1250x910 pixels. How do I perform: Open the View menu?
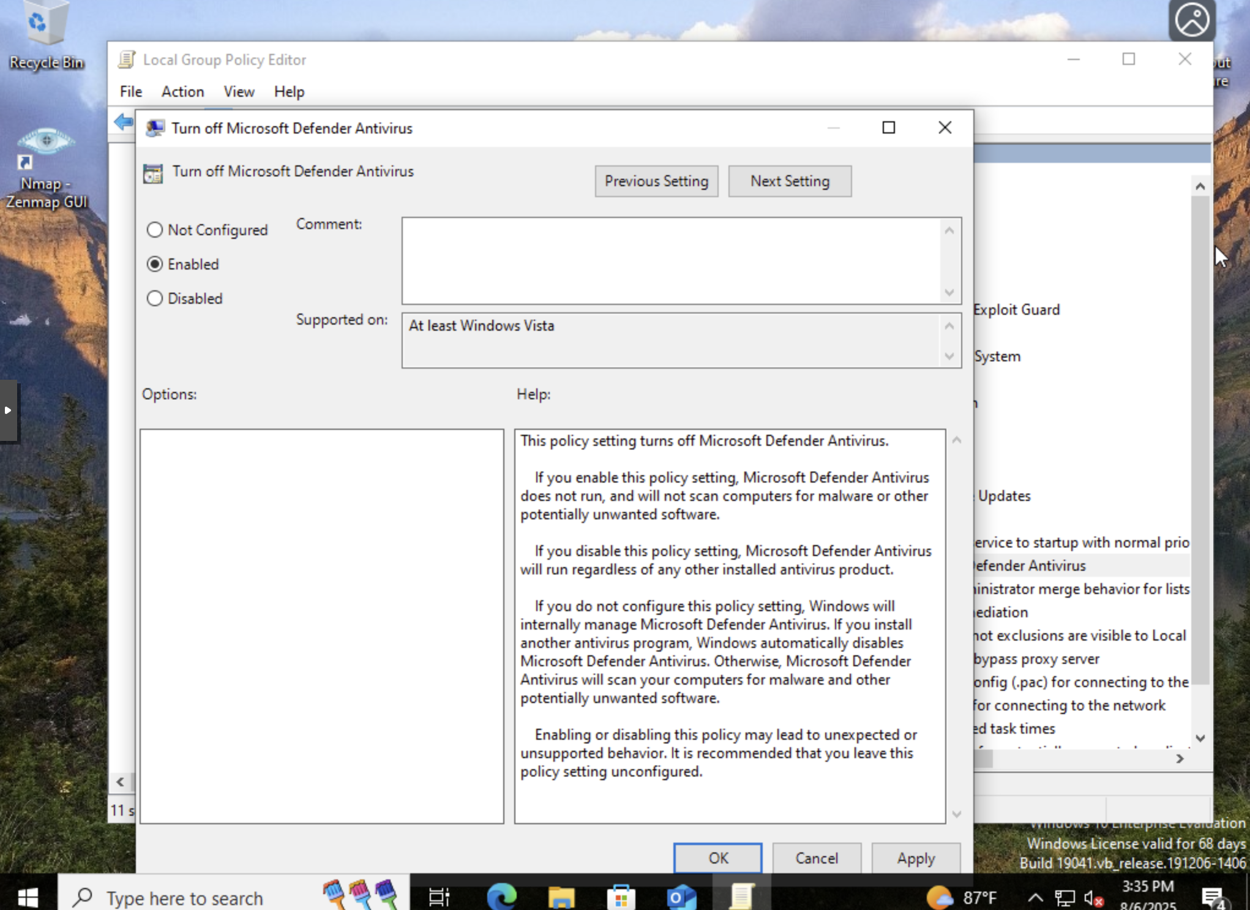(x=239, y=91)
